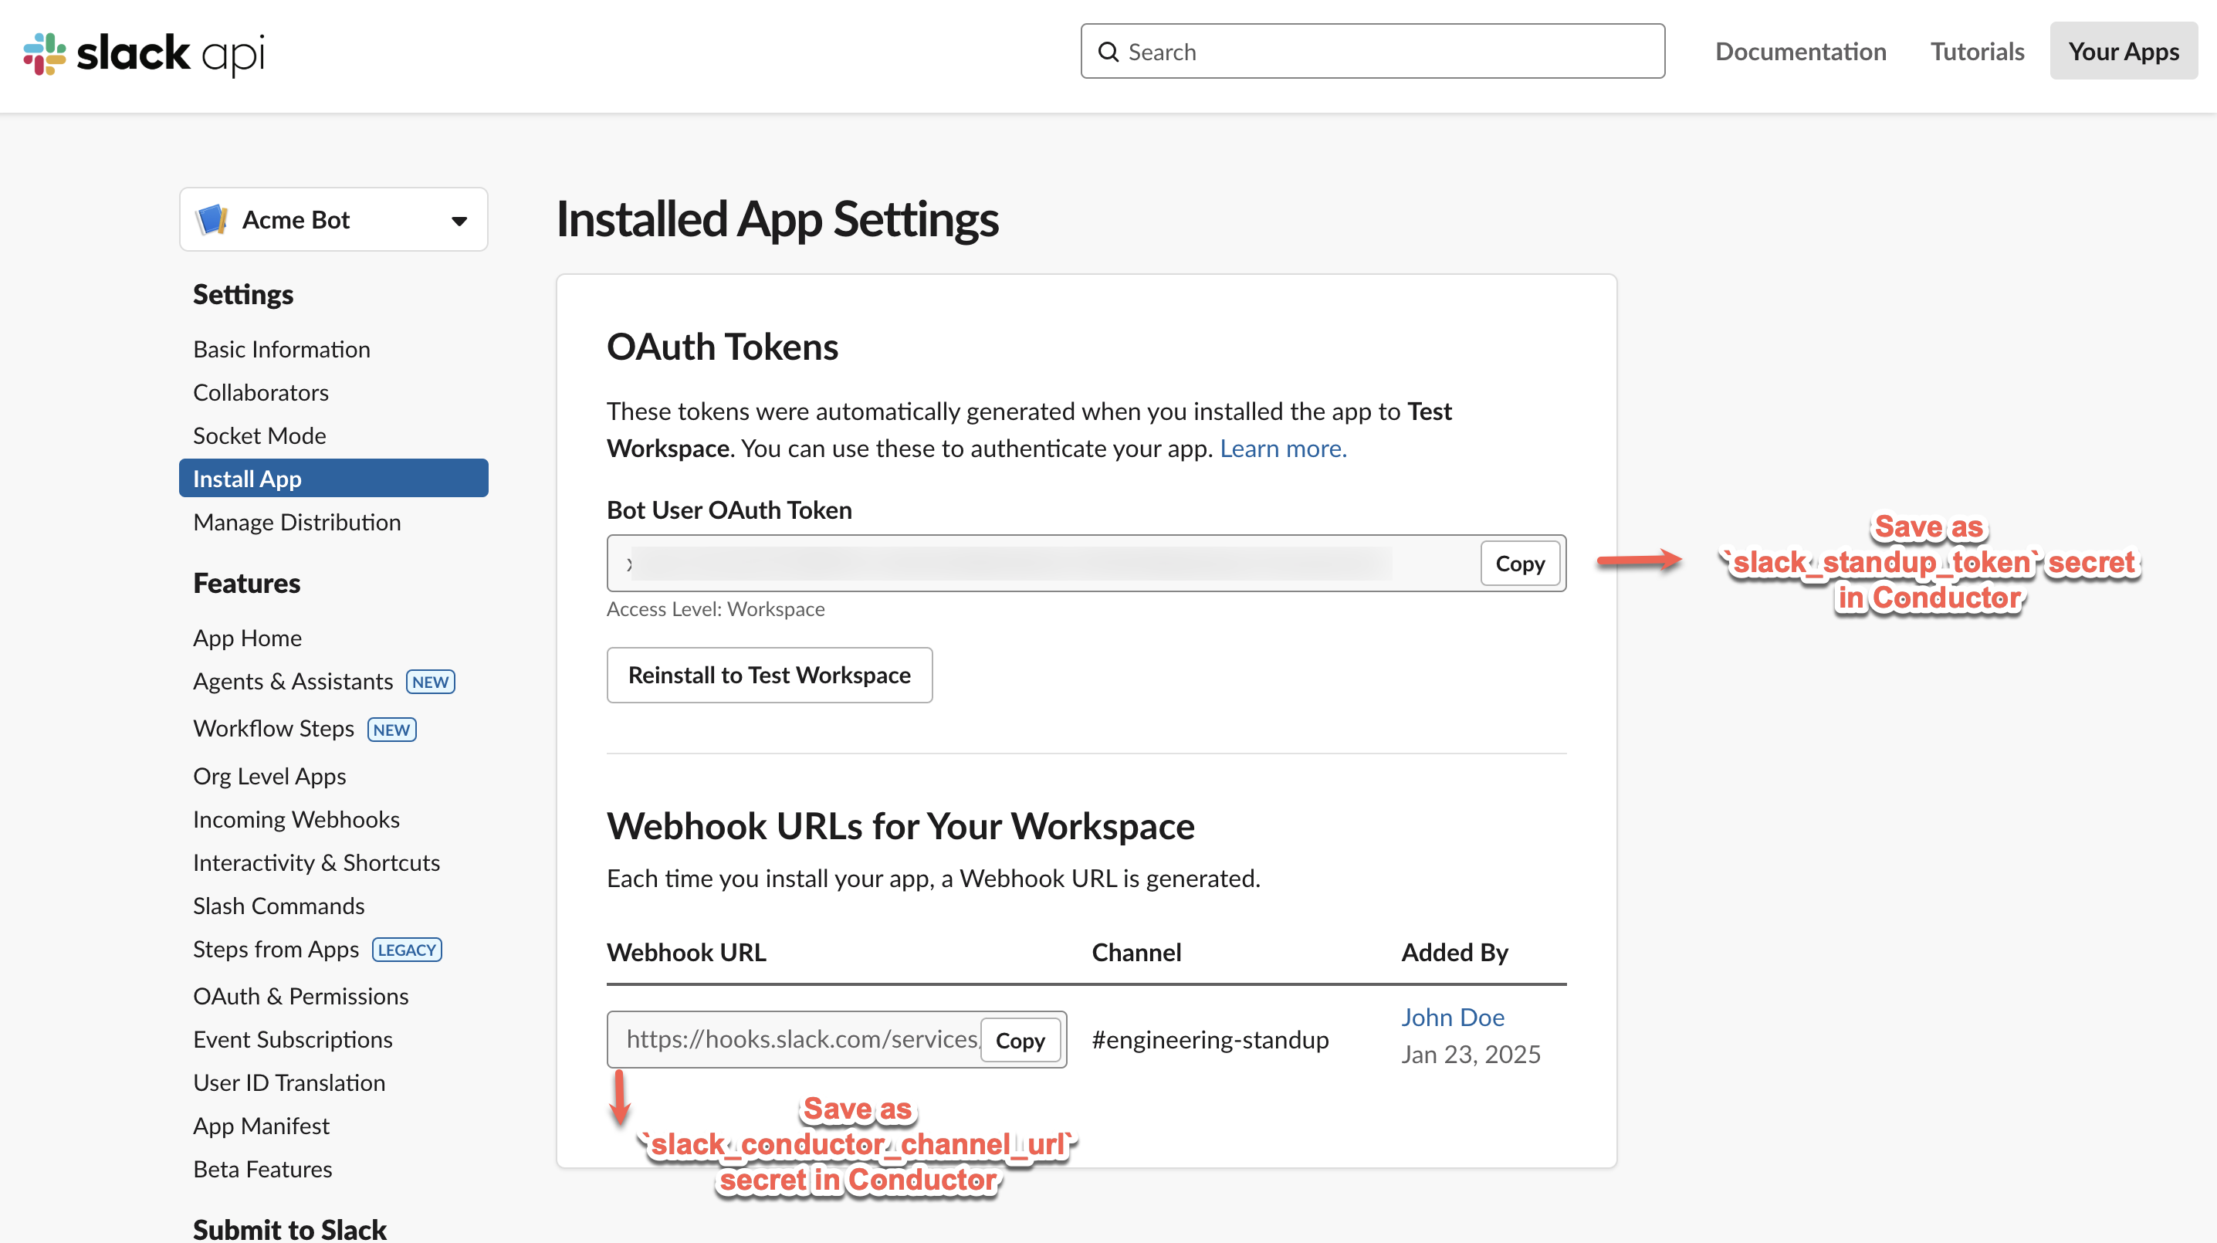
Task: Click the Bot User OAuth Token label
Action: click(729, 510)
